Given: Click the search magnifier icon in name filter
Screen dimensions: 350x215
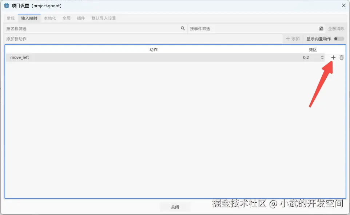Looking at the screenshot, I should coord(183,28).
